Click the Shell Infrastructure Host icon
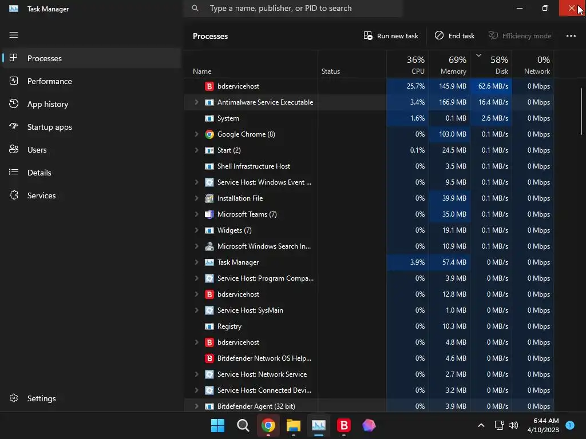Viewport: 586px width, 439px height. click(x=209, y=166)
